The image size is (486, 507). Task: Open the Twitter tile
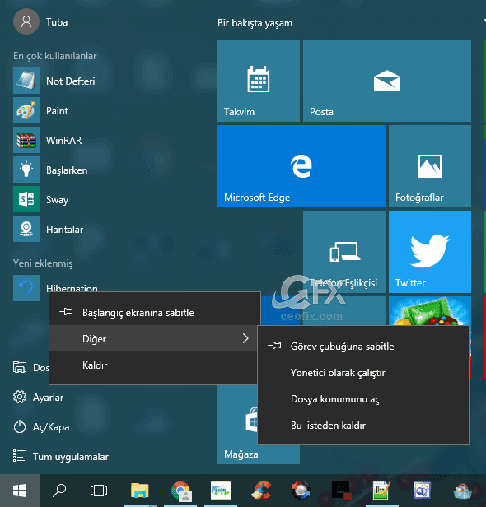pyautogui.click(x=430, y=252)
